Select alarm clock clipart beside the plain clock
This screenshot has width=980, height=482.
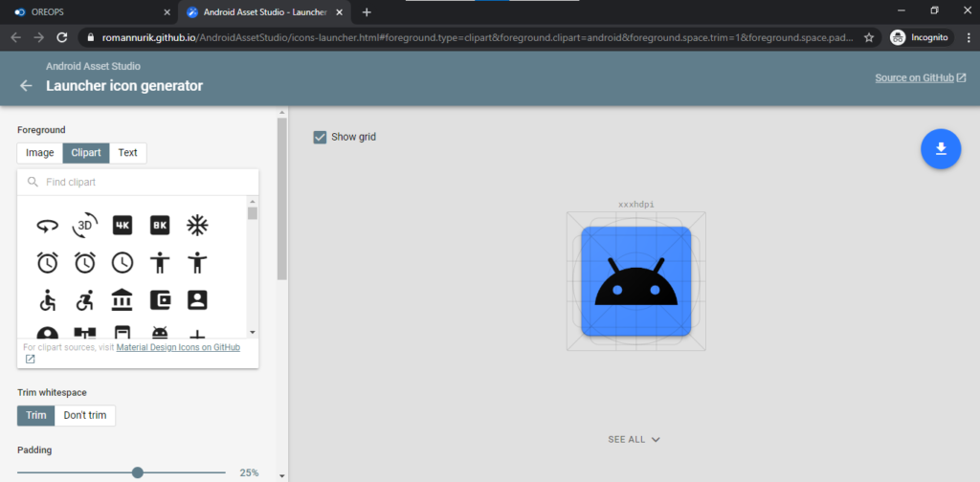tap(85, 263)
